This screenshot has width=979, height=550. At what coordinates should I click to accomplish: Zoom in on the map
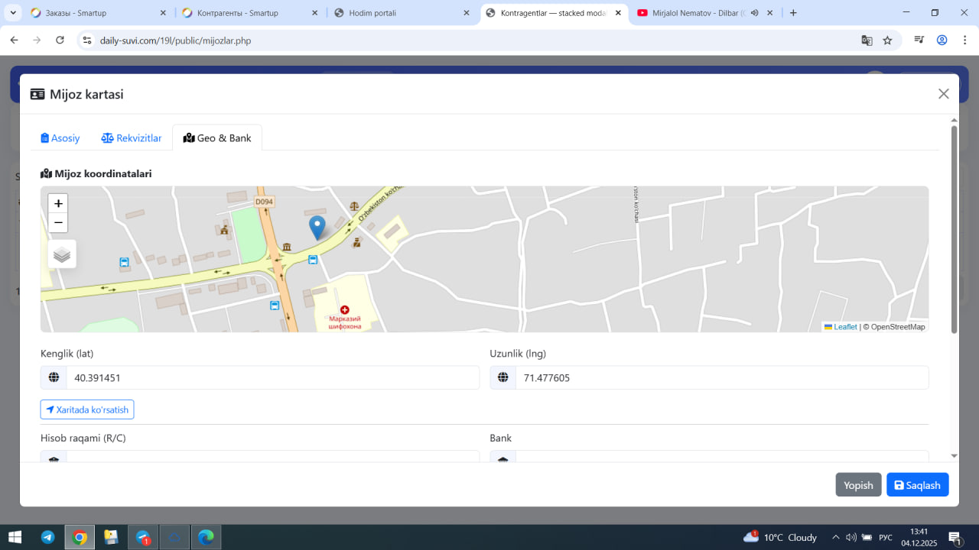pyautogui.click(x=58, y=203)
